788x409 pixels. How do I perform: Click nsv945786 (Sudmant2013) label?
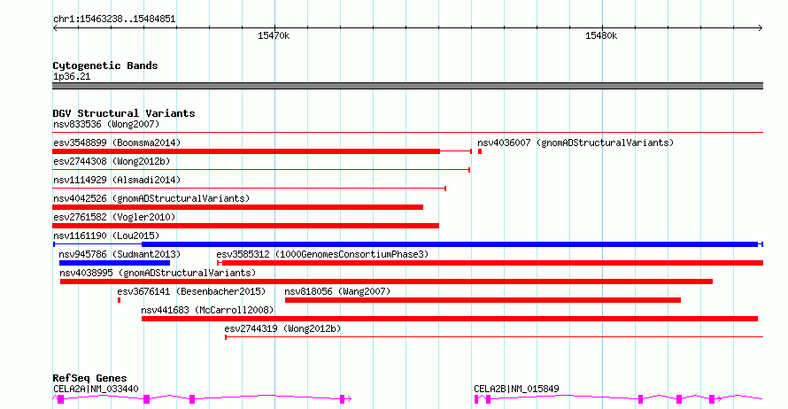pos(120,254)
